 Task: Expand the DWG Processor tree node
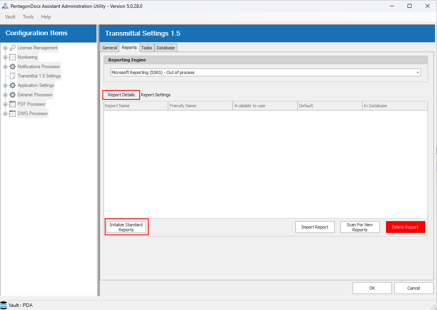pos(5,114)
